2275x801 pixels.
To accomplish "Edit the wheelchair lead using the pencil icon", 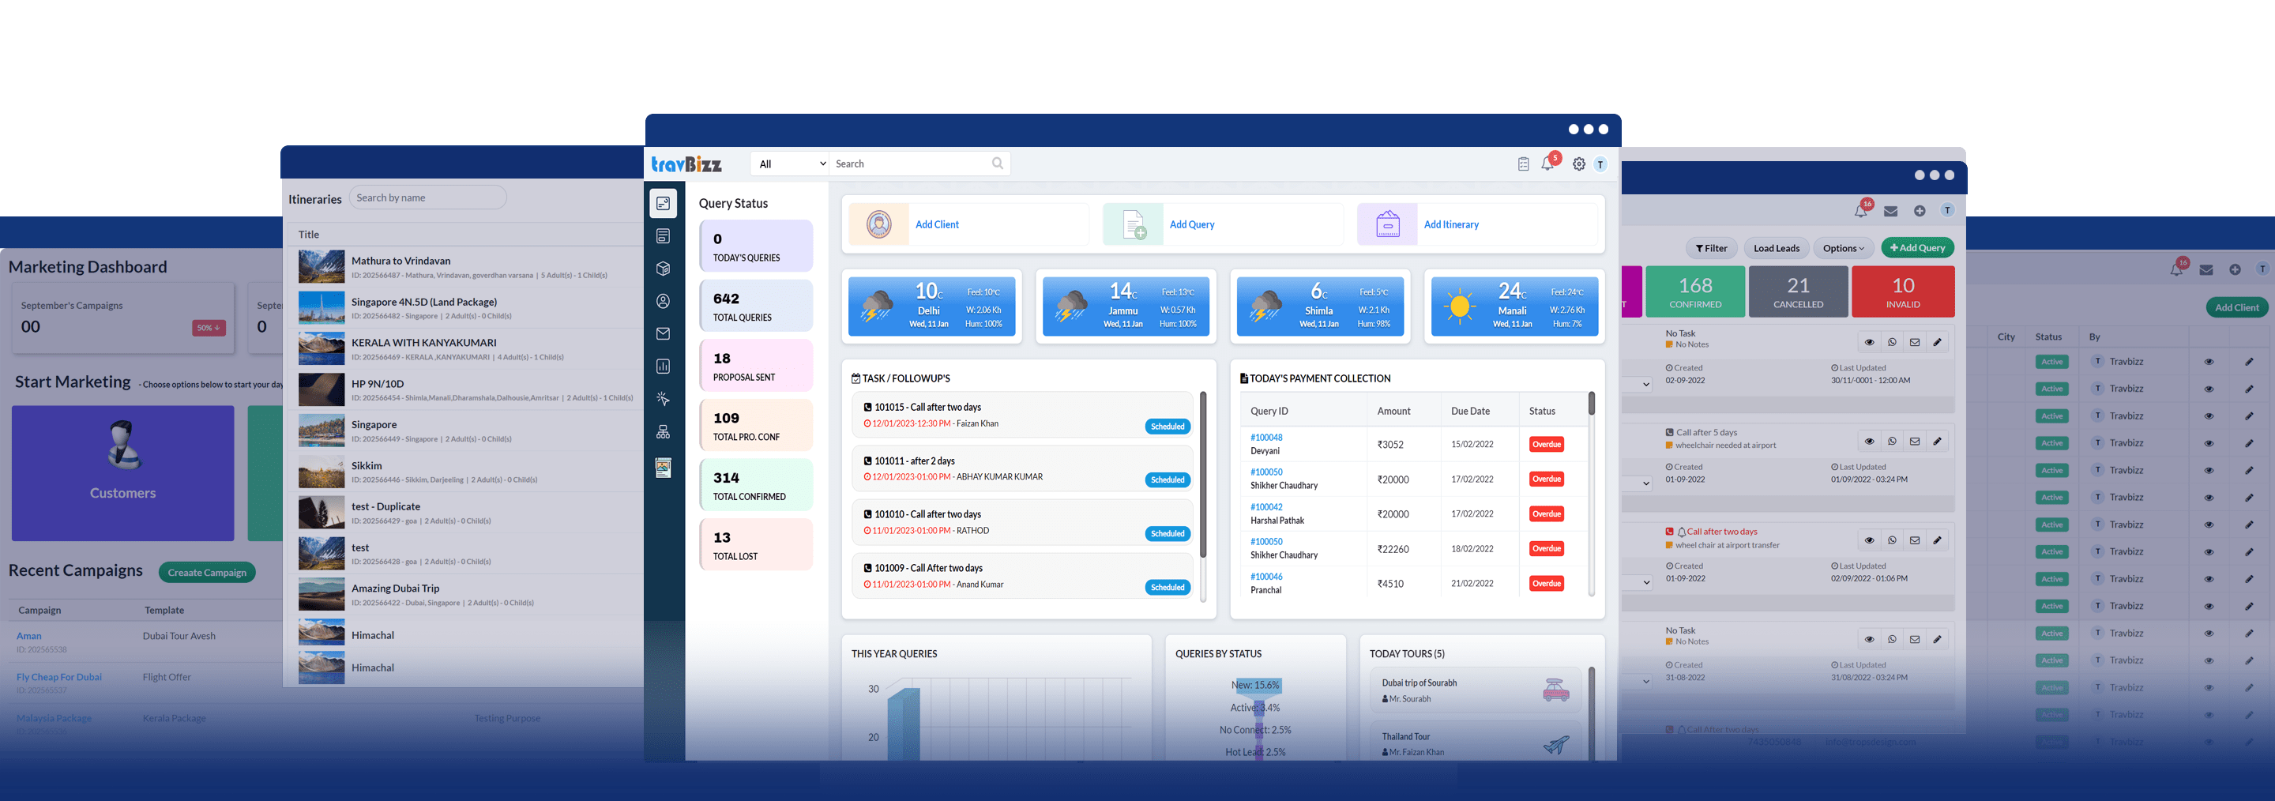I will [1938, 441].
